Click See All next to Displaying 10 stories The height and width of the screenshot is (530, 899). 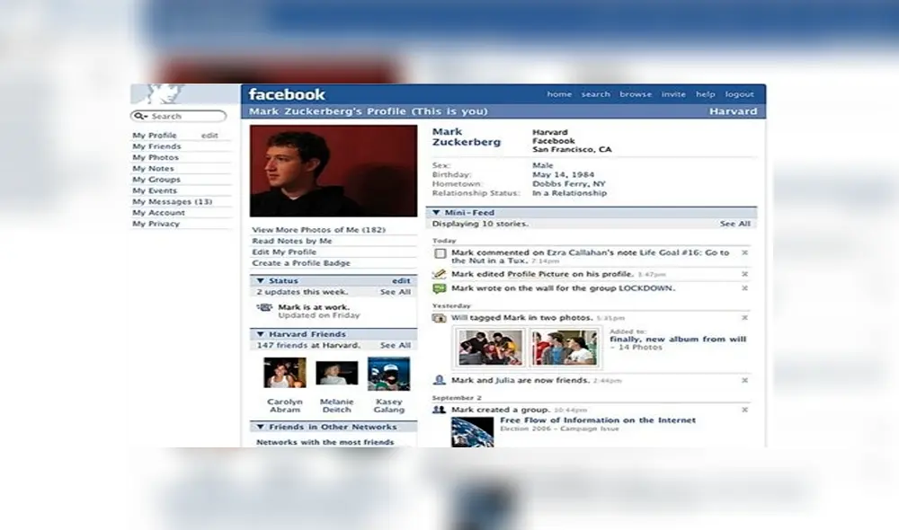click(x=734, y=223)
